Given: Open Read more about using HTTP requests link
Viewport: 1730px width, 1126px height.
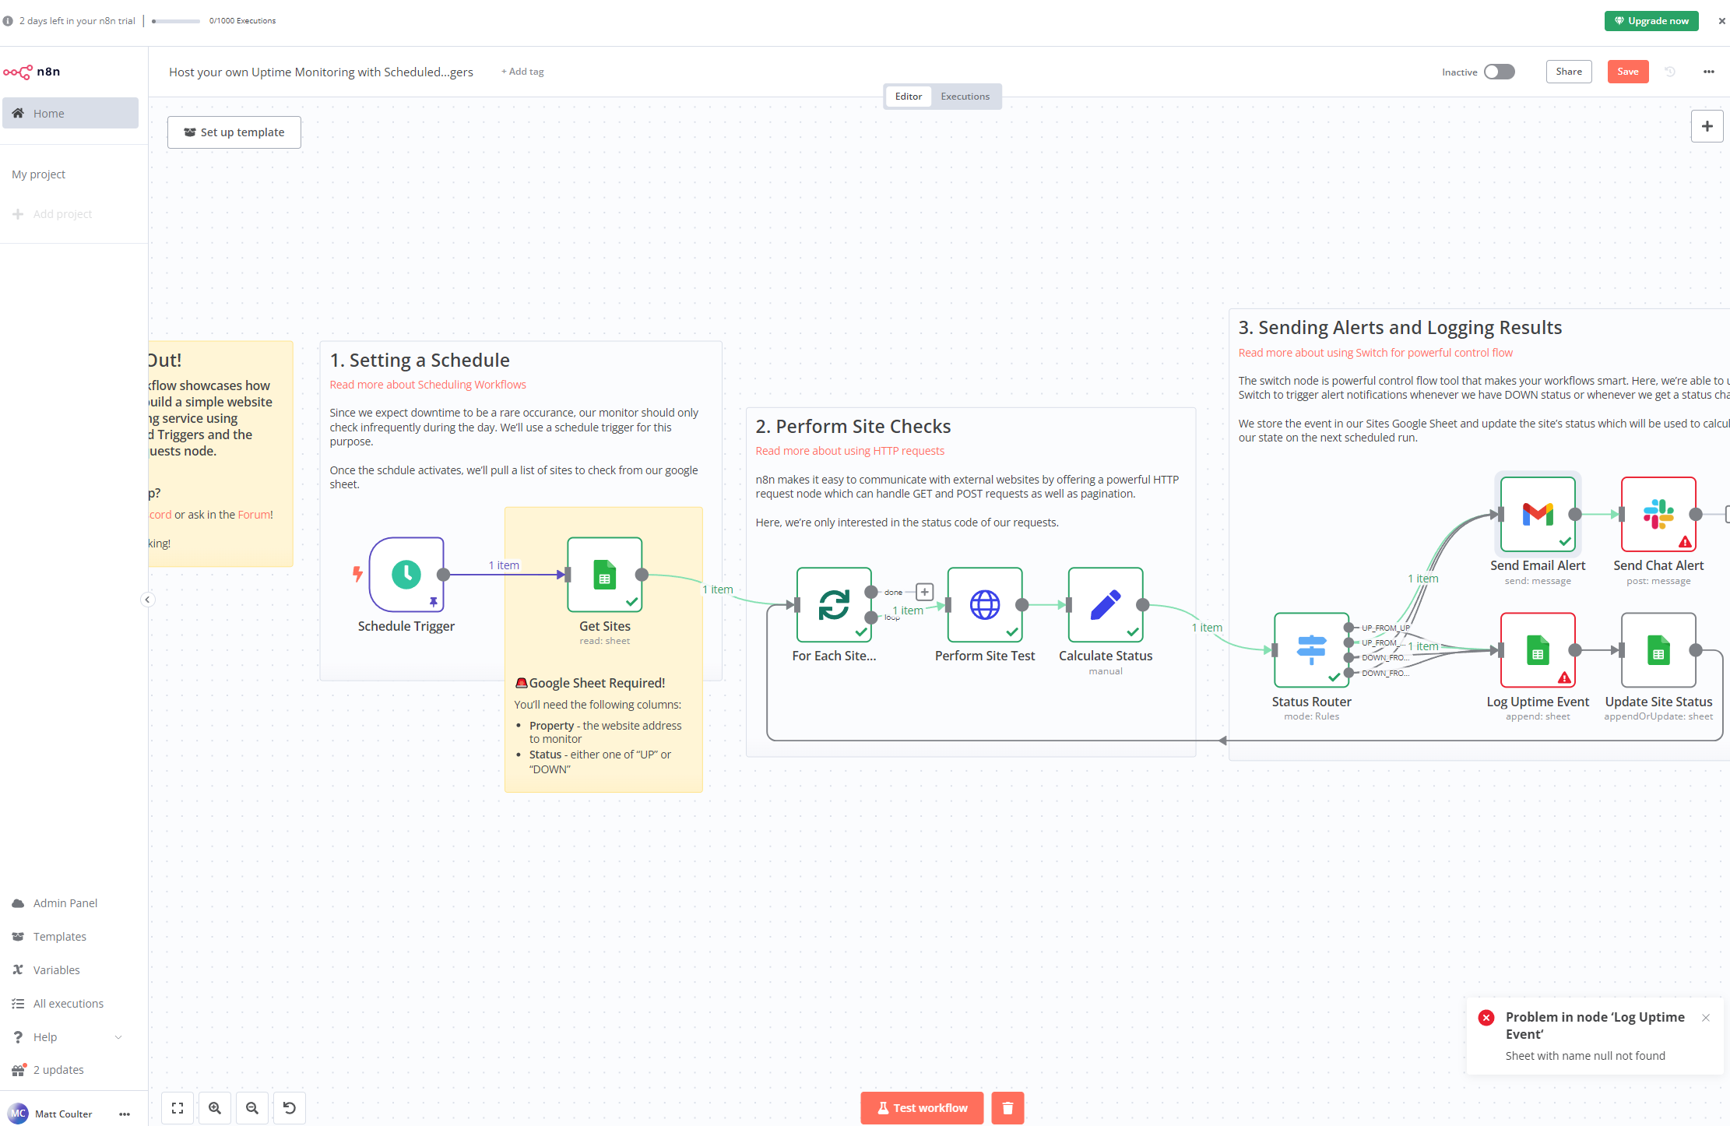Looking at the screenshot, I should (849, 451).
